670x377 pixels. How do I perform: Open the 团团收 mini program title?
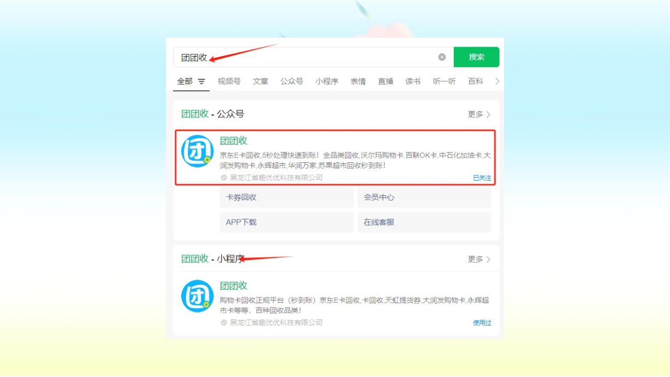(233, 285)
